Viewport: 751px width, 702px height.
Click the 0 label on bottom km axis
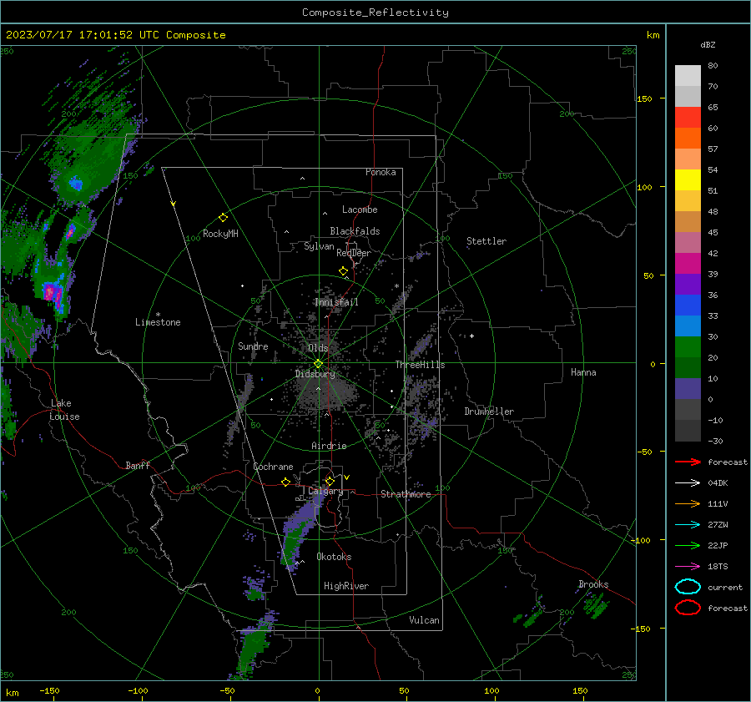point(317,690)
